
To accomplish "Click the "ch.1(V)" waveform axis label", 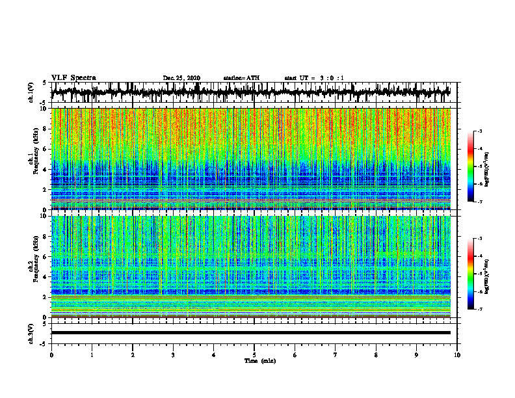I will click(x=31, y=92).
